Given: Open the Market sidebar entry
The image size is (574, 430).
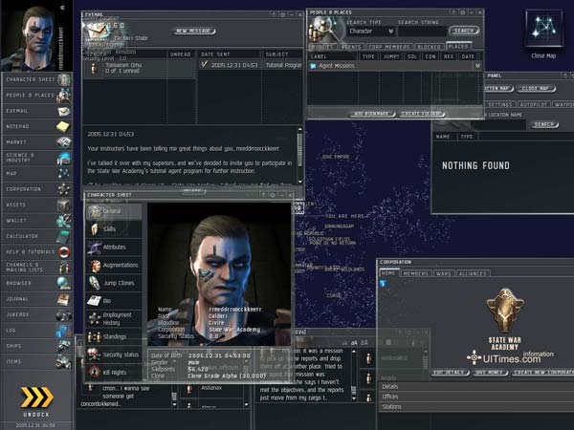Looking at the screenshot, I should [36, 142].
